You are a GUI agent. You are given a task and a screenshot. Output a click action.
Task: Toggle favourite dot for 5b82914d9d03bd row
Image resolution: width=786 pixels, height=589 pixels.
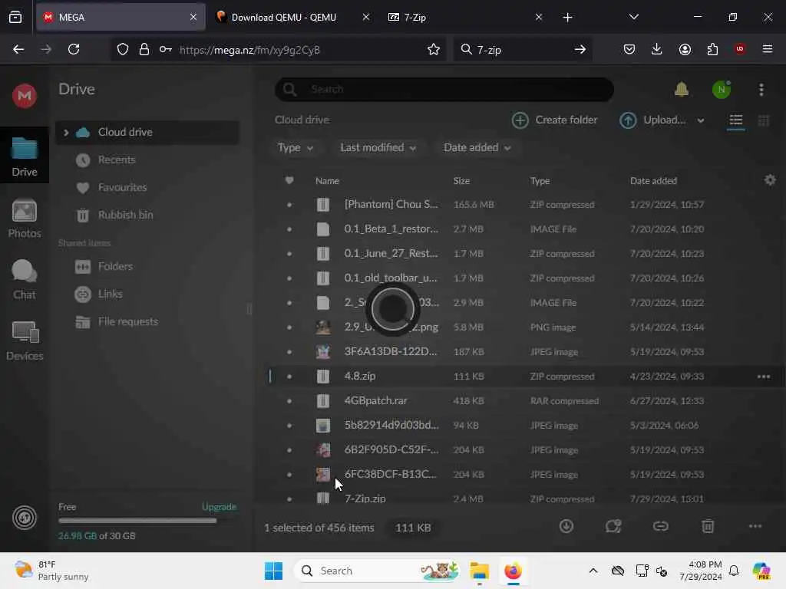pyautogui.click(x=289, y=425)
